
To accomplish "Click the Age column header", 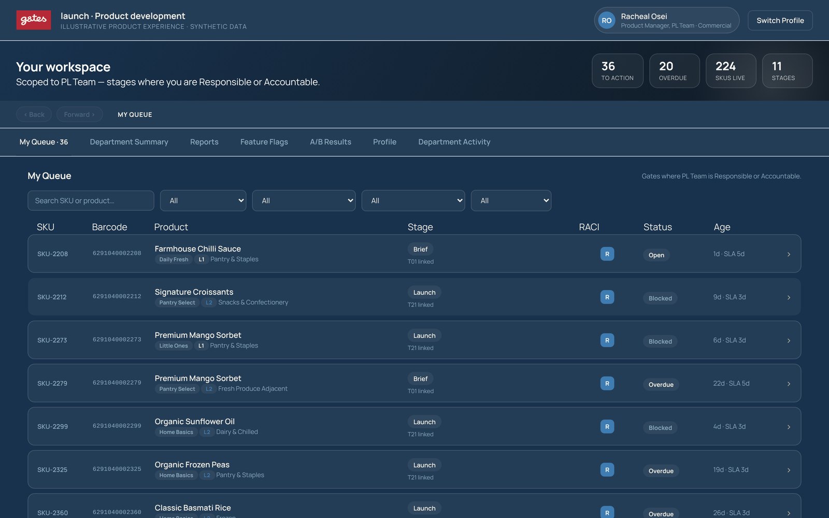I will click(722, 227).
